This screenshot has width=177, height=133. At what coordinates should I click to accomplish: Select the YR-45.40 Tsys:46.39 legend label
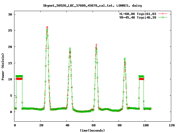click(x=138, y=17)
